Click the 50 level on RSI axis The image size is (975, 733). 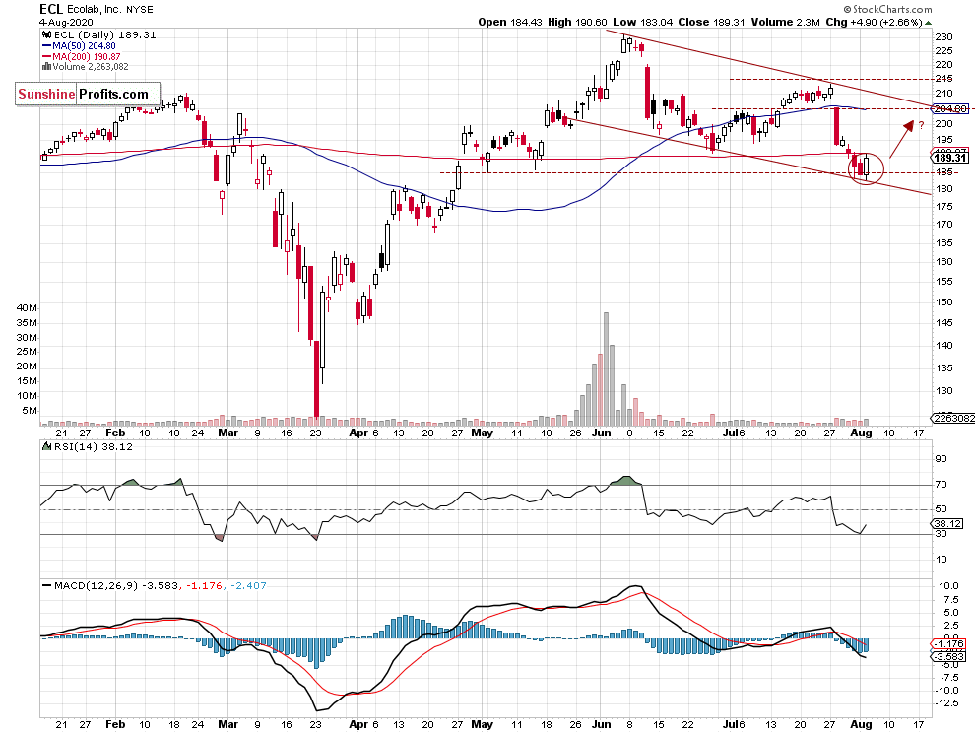(x=942, y=509)
